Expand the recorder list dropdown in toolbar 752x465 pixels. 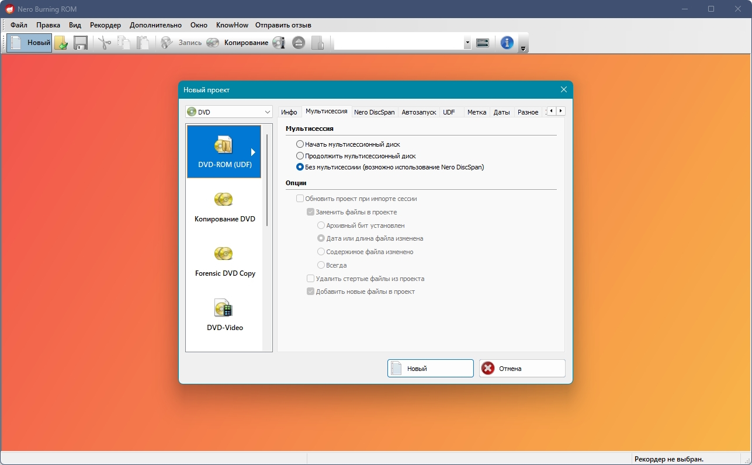467,43
